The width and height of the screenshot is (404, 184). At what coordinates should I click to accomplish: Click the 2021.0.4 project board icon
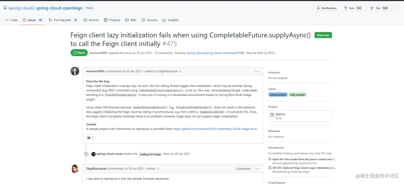(x=272, y=115)
